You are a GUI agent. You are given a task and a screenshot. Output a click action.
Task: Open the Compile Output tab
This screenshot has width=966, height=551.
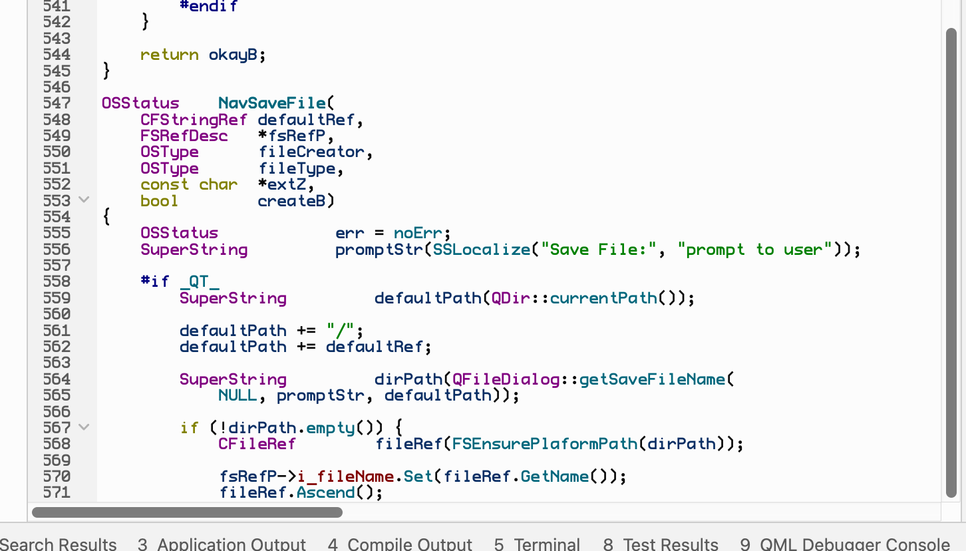coord(400,544)
